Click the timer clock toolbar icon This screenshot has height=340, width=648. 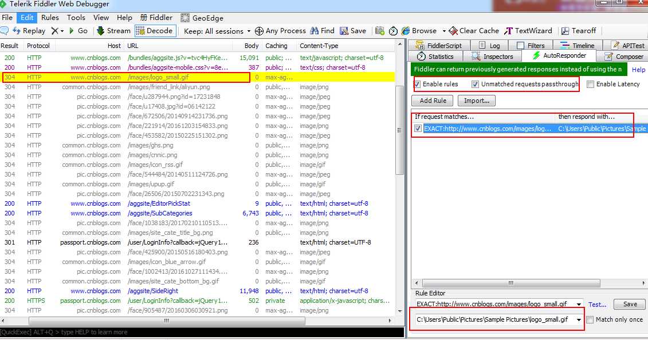tap(394, 31)
